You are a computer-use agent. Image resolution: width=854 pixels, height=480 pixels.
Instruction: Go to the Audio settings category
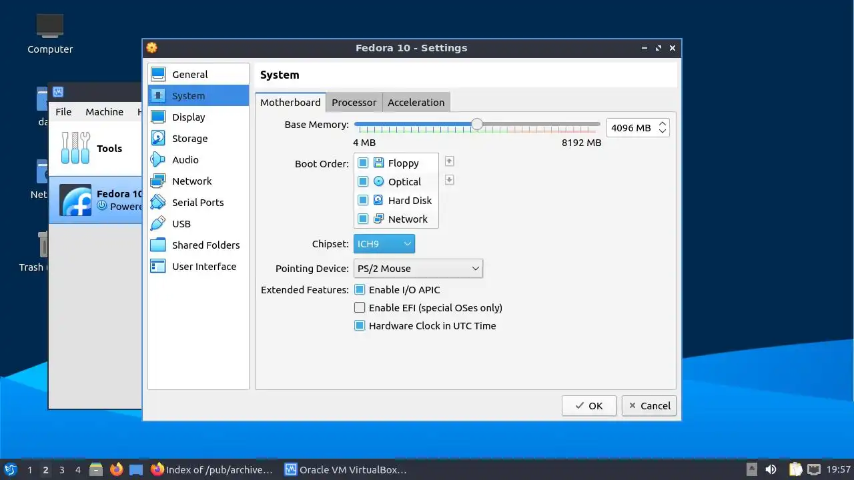click(198, 160)
